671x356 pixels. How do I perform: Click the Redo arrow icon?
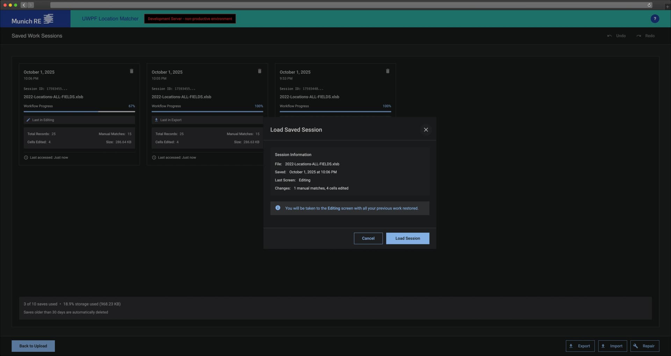pyautogui.click(x=639, y=36)
